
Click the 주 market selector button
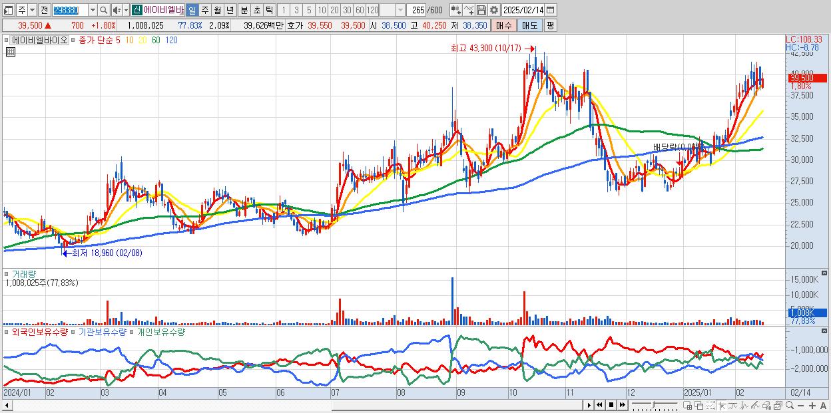click(21, 10)
